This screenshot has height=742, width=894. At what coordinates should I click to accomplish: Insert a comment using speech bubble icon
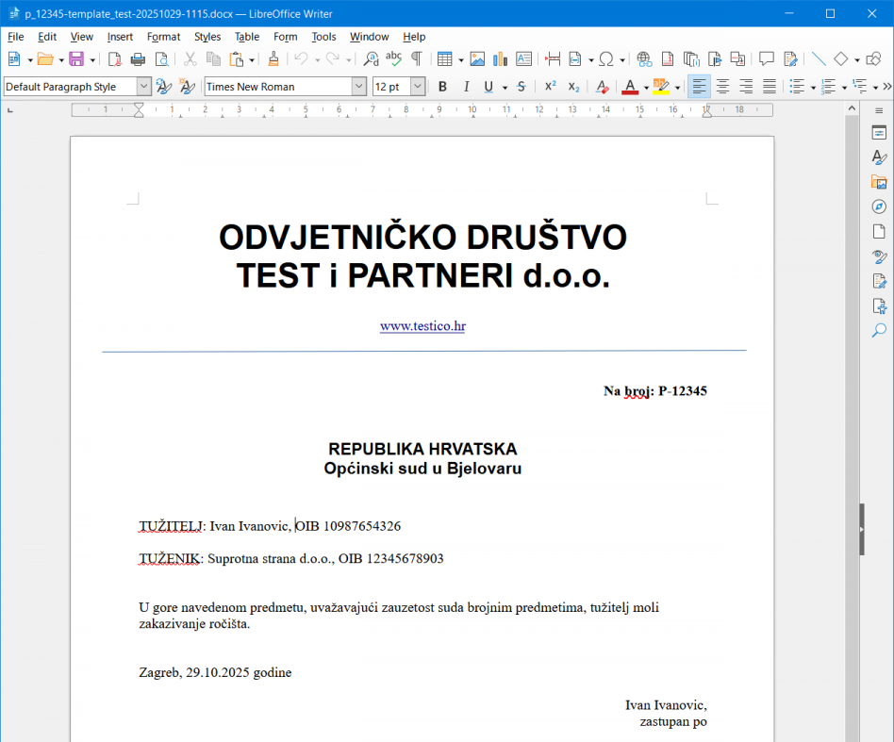click(x=767, y=59)
